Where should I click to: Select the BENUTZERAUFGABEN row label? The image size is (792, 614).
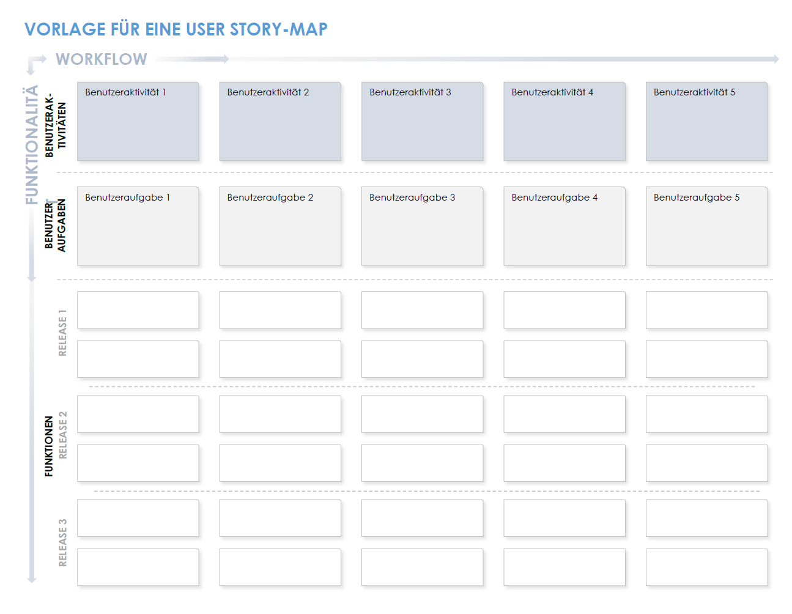[x=55, y=225]
